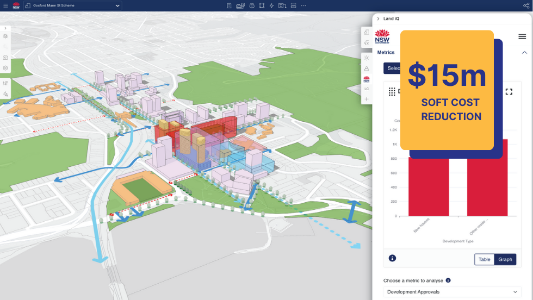Open the main menu in top-left corner
533x300 pixels.
(5, 5)
